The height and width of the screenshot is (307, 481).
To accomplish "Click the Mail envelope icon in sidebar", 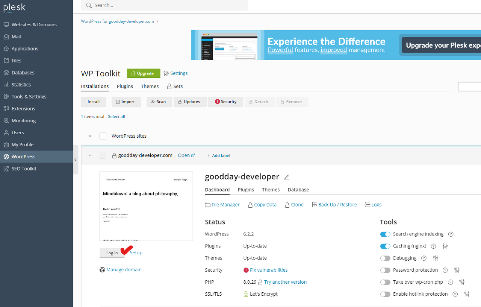I will point(6,36).
